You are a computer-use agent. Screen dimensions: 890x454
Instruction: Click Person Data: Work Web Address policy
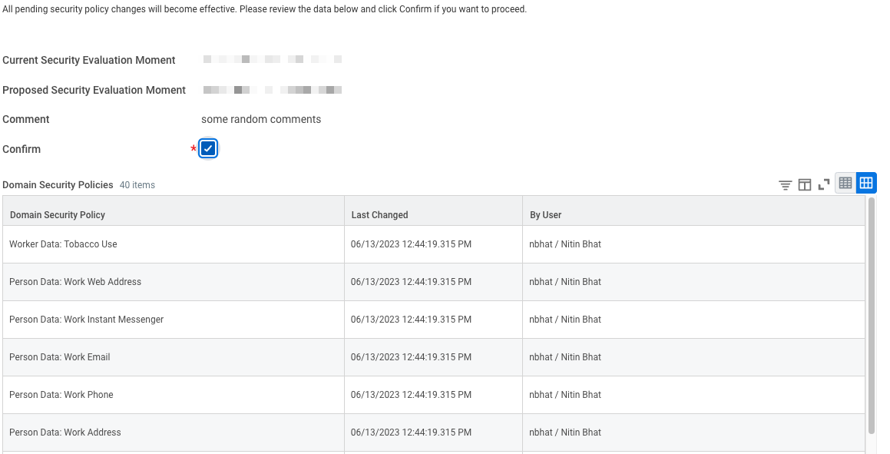click(x=75, y=282)
